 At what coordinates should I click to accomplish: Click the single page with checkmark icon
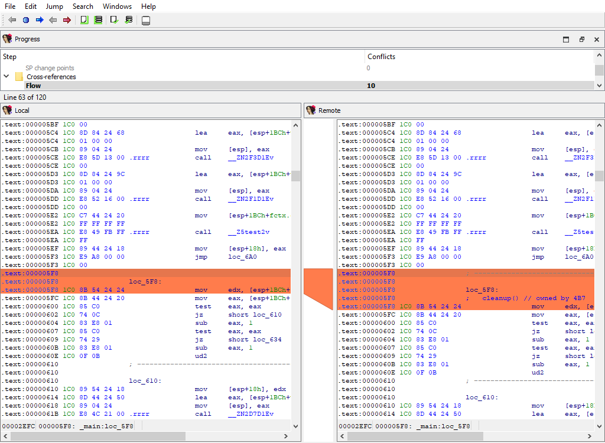tap(115, 20)
